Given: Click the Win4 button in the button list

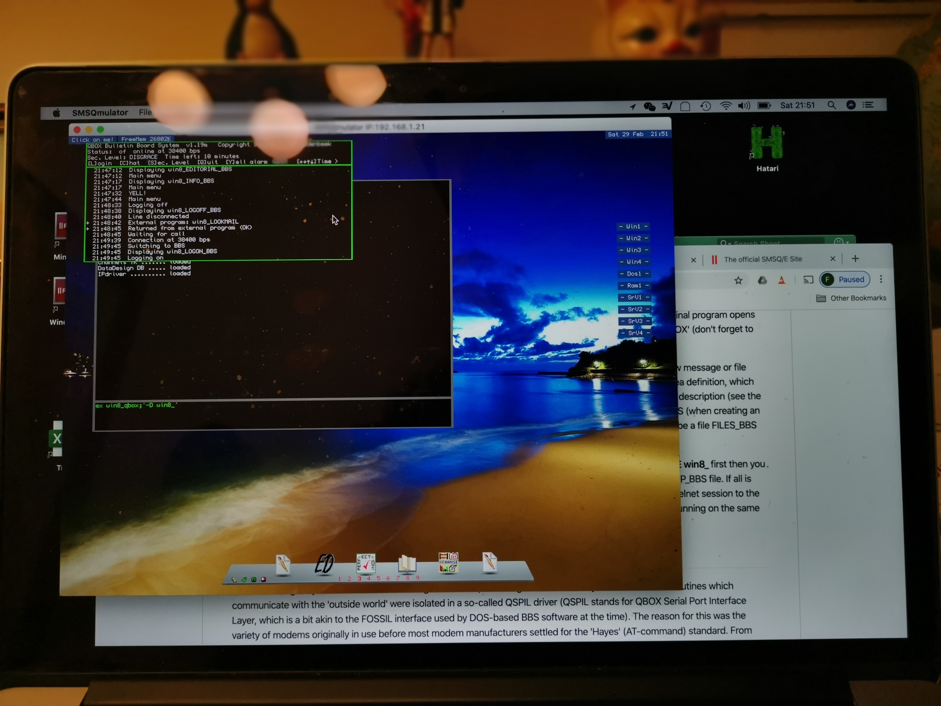Looking at the screenshot, I should [x=634, y=262].
